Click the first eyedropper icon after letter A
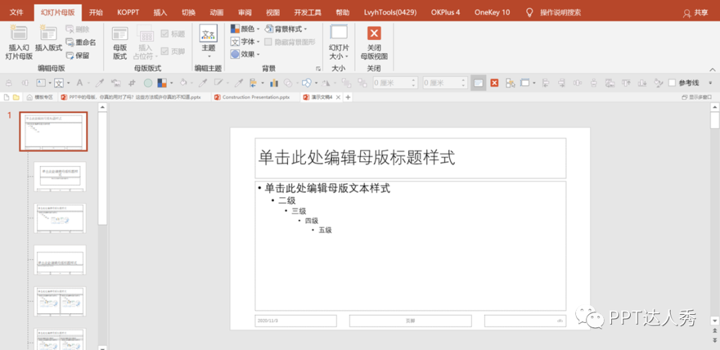This screenshot has height=350, width=720. tap(99, 83)
